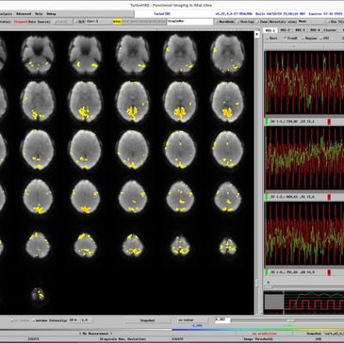Screen dimensions: 344x344
Task: Click the scroll-up arrow of slice view scrollbar
Action: tap(257, 34)
